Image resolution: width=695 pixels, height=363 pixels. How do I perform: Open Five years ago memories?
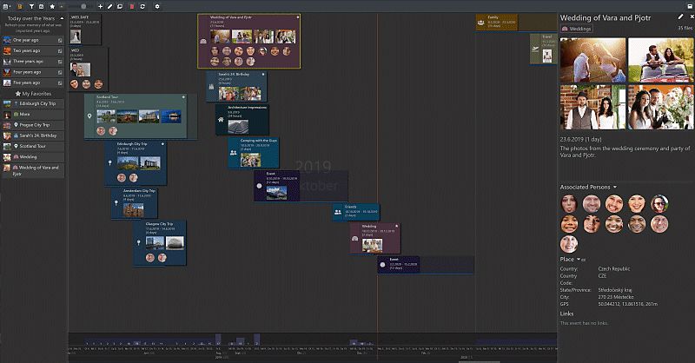(33, 82)
